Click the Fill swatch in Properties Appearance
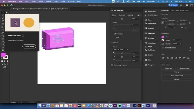This screenshot has height=109, width=194. 163,37
